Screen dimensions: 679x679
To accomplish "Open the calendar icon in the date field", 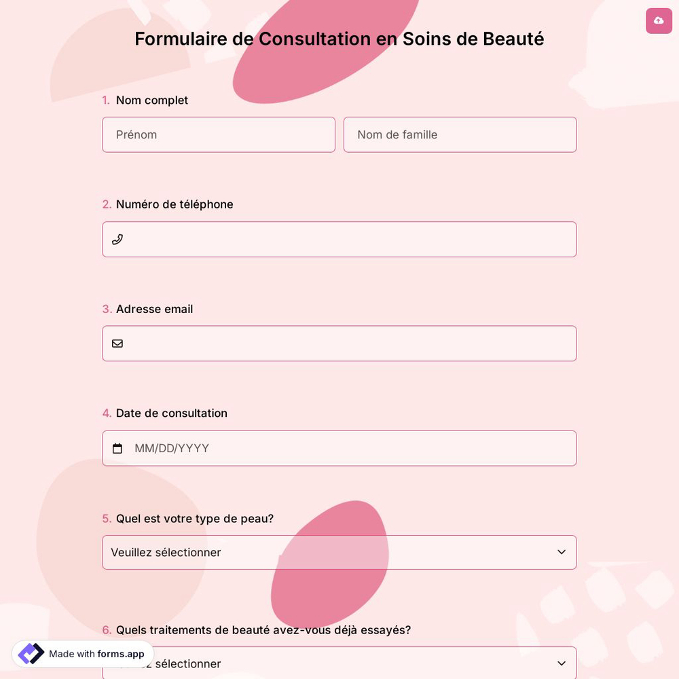I will 117,448.
